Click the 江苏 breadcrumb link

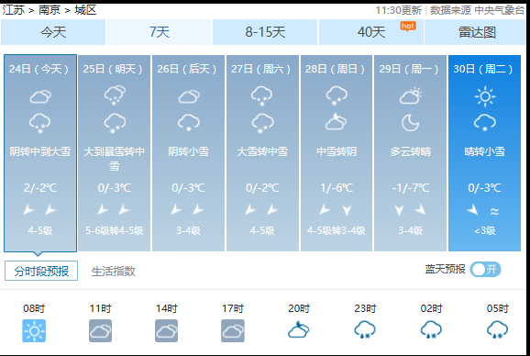point(14,10)
